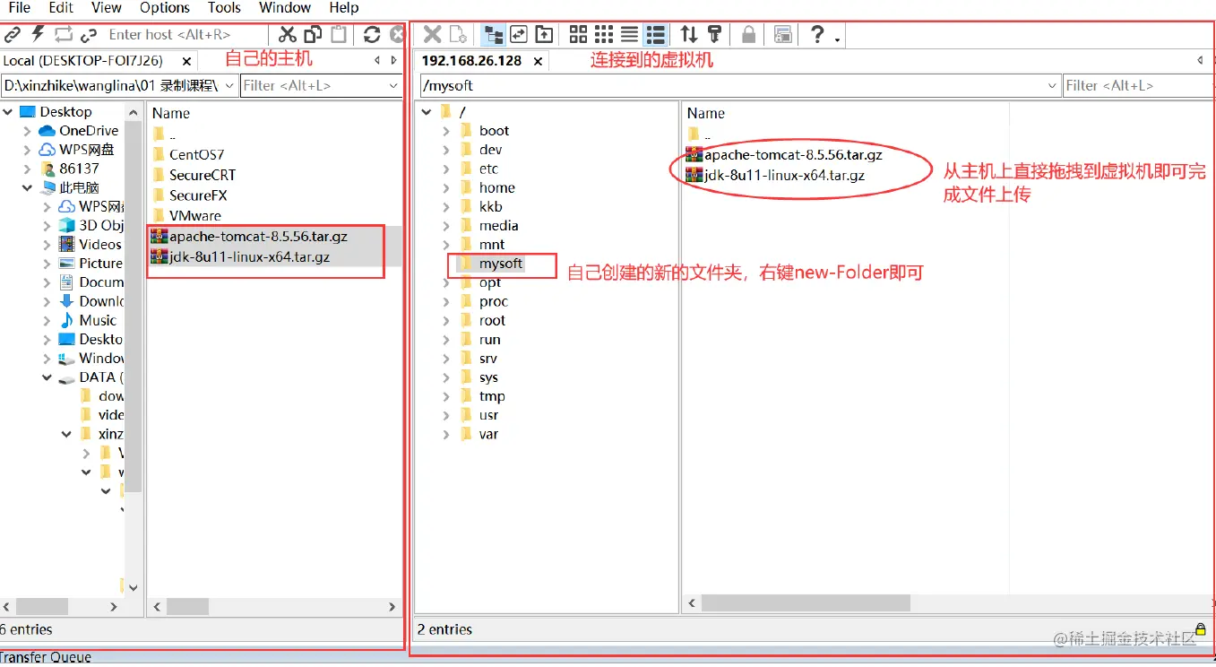The image size is (1216, 667).
Task: Open the Tools menu
Action: [x=224, y=7]
